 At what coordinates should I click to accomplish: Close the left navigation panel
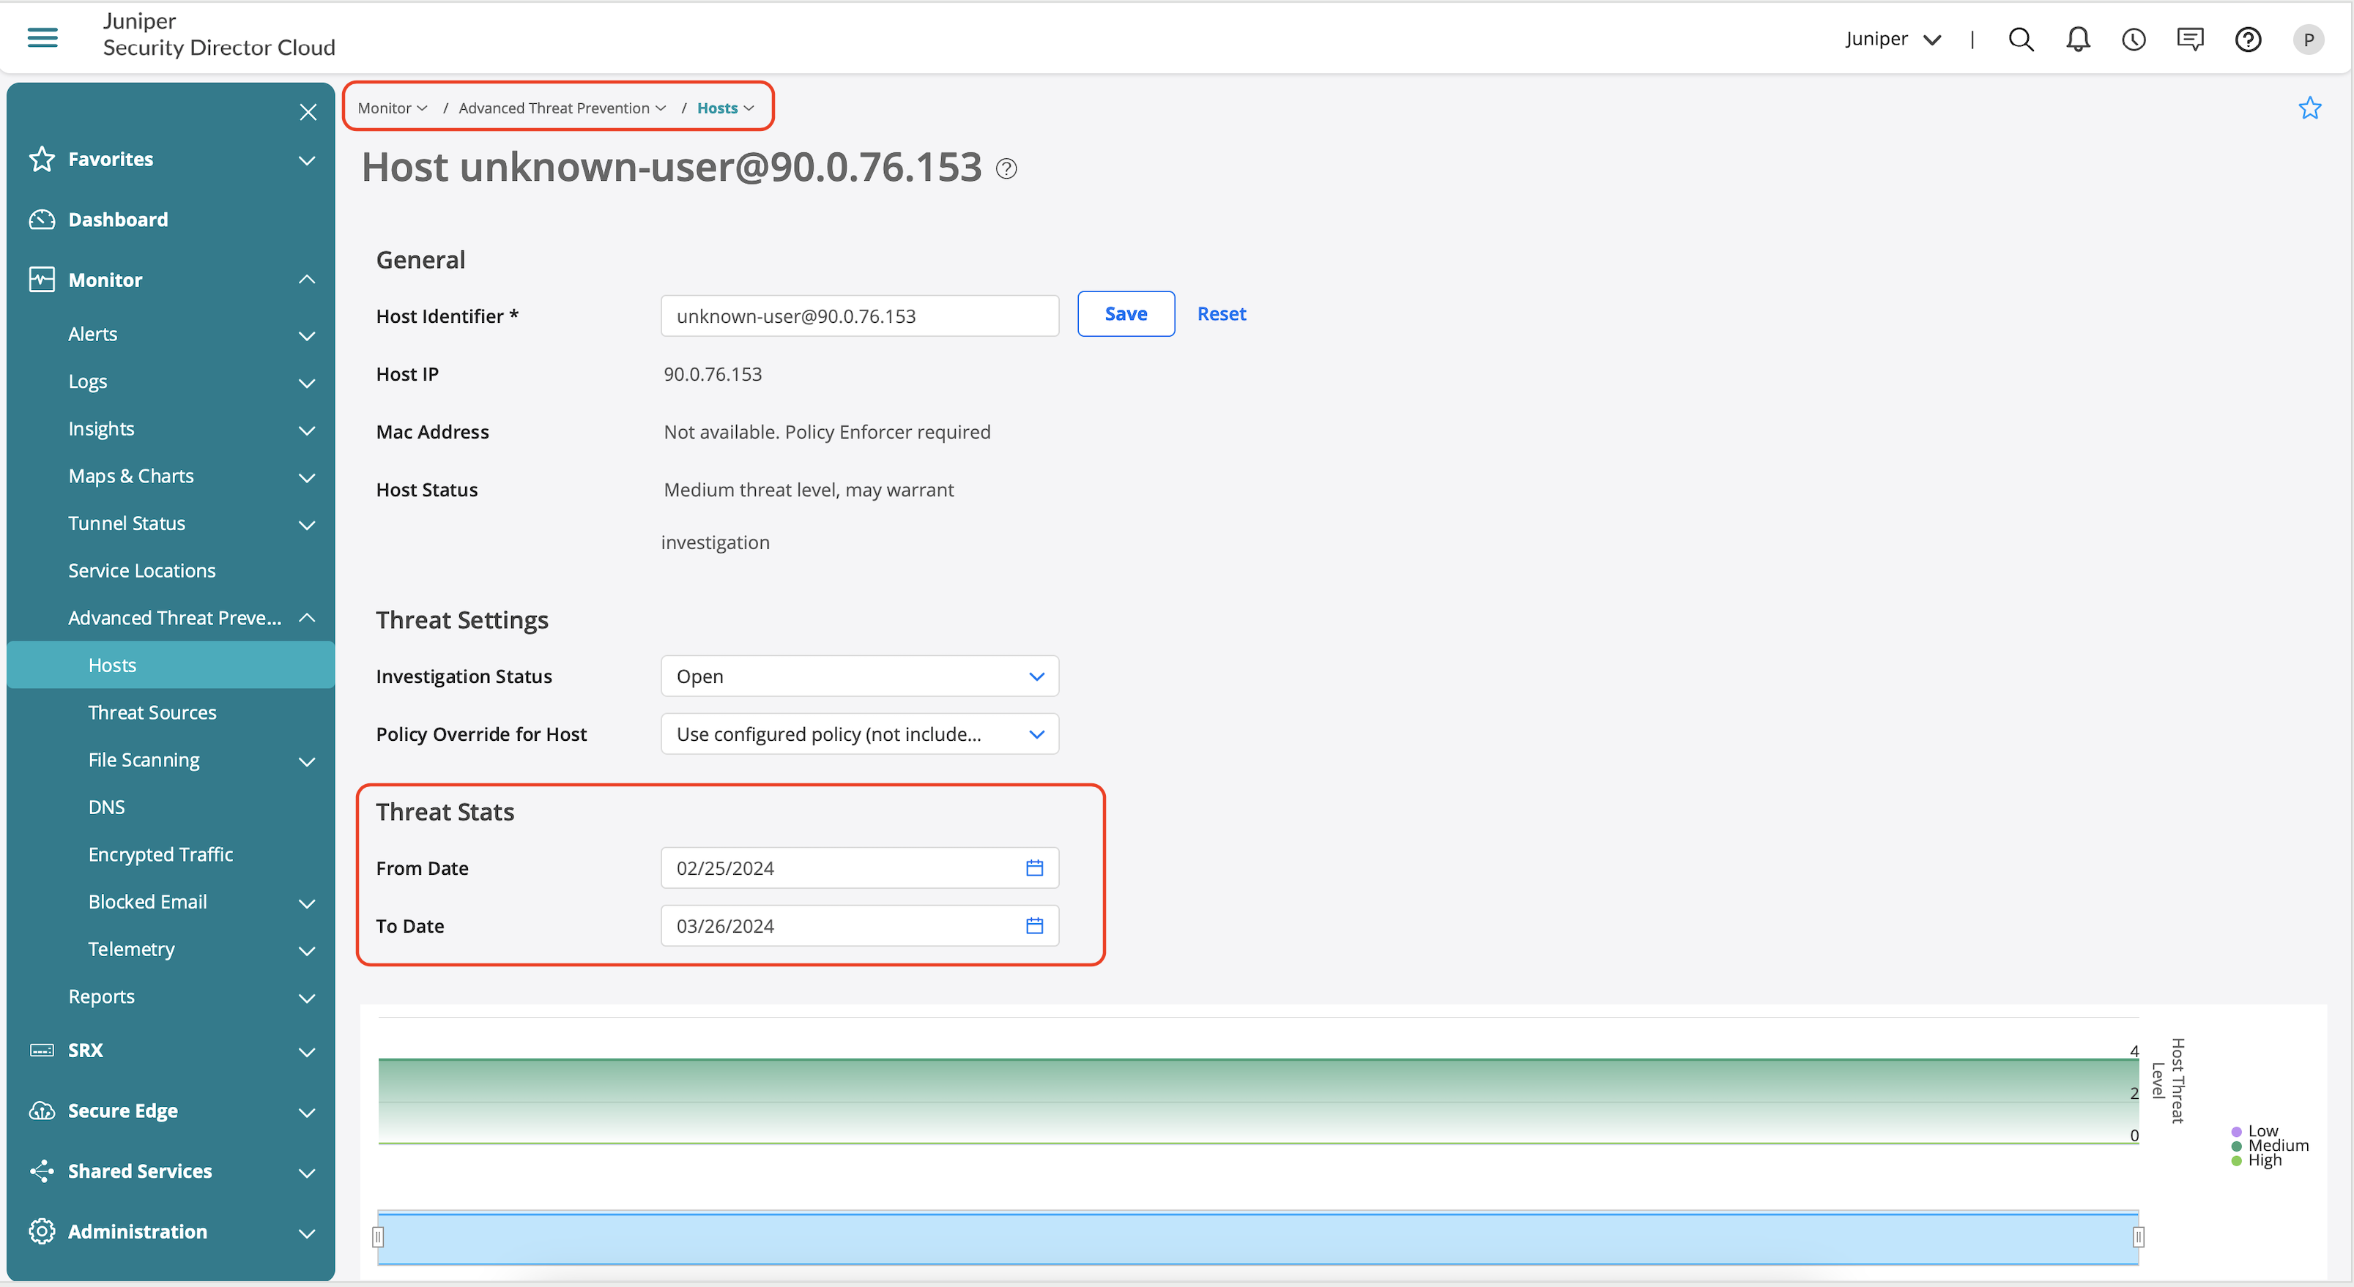coord(308,112)
